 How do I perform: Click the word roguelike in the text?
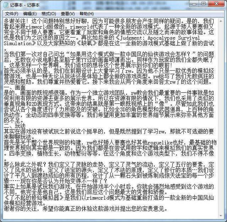click(160, 142)
